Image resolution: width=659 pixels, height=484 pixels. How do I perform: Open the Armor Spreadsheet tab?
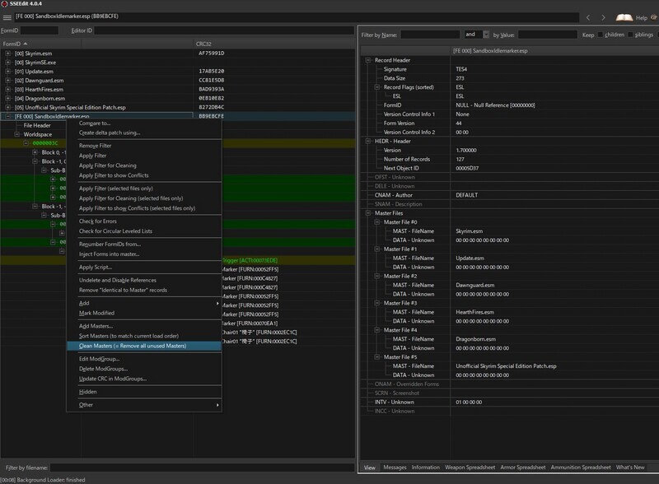523,468
